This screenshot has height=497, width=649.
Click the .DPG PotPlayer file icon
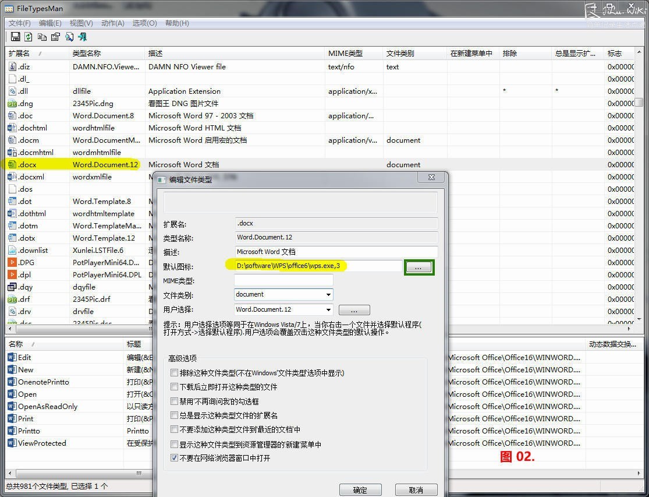pos(12,263)
